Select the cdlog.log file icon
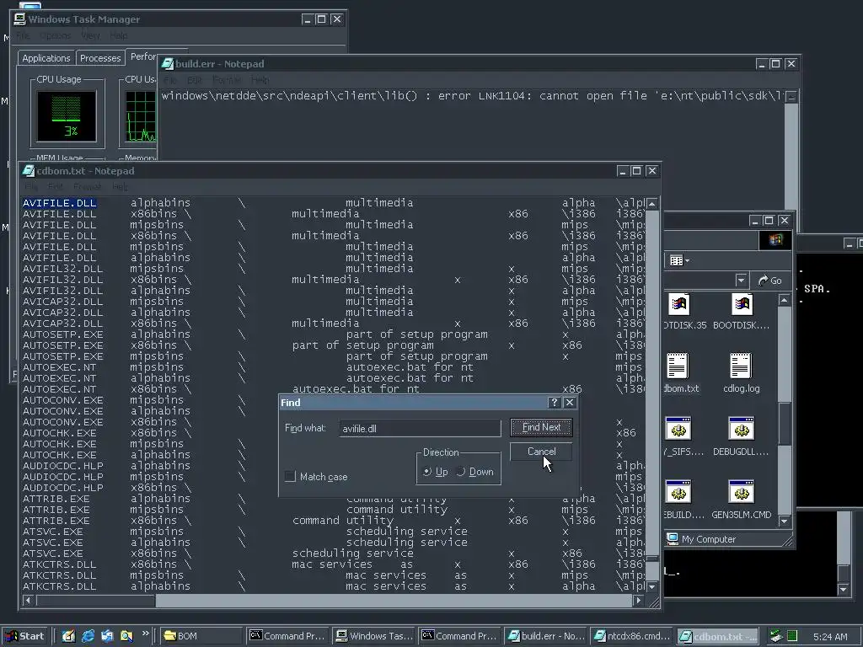This screenshot has width=863, height=647. click(742, 373)
